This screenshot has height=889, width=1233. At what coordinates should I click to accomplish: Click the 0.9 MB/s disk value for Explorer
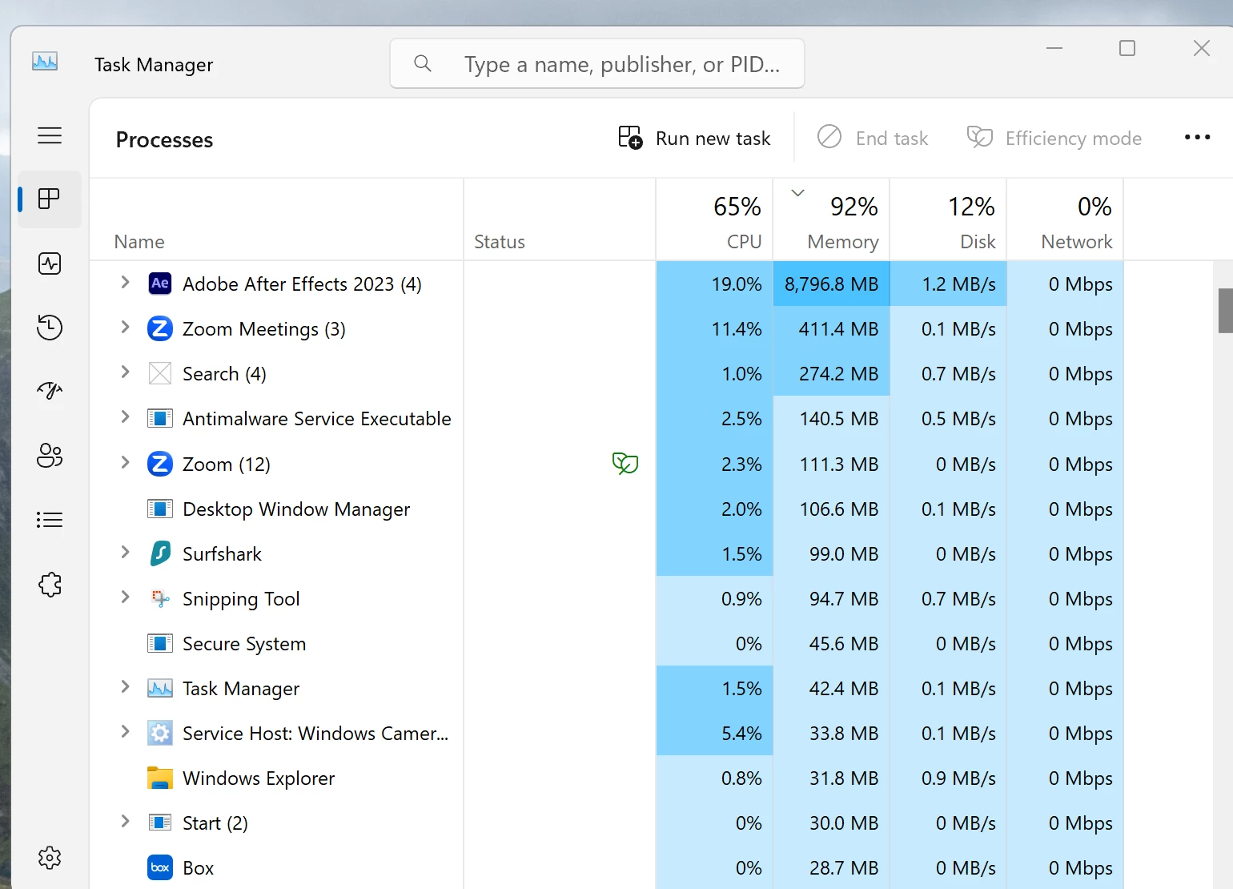tap(958, 778)
